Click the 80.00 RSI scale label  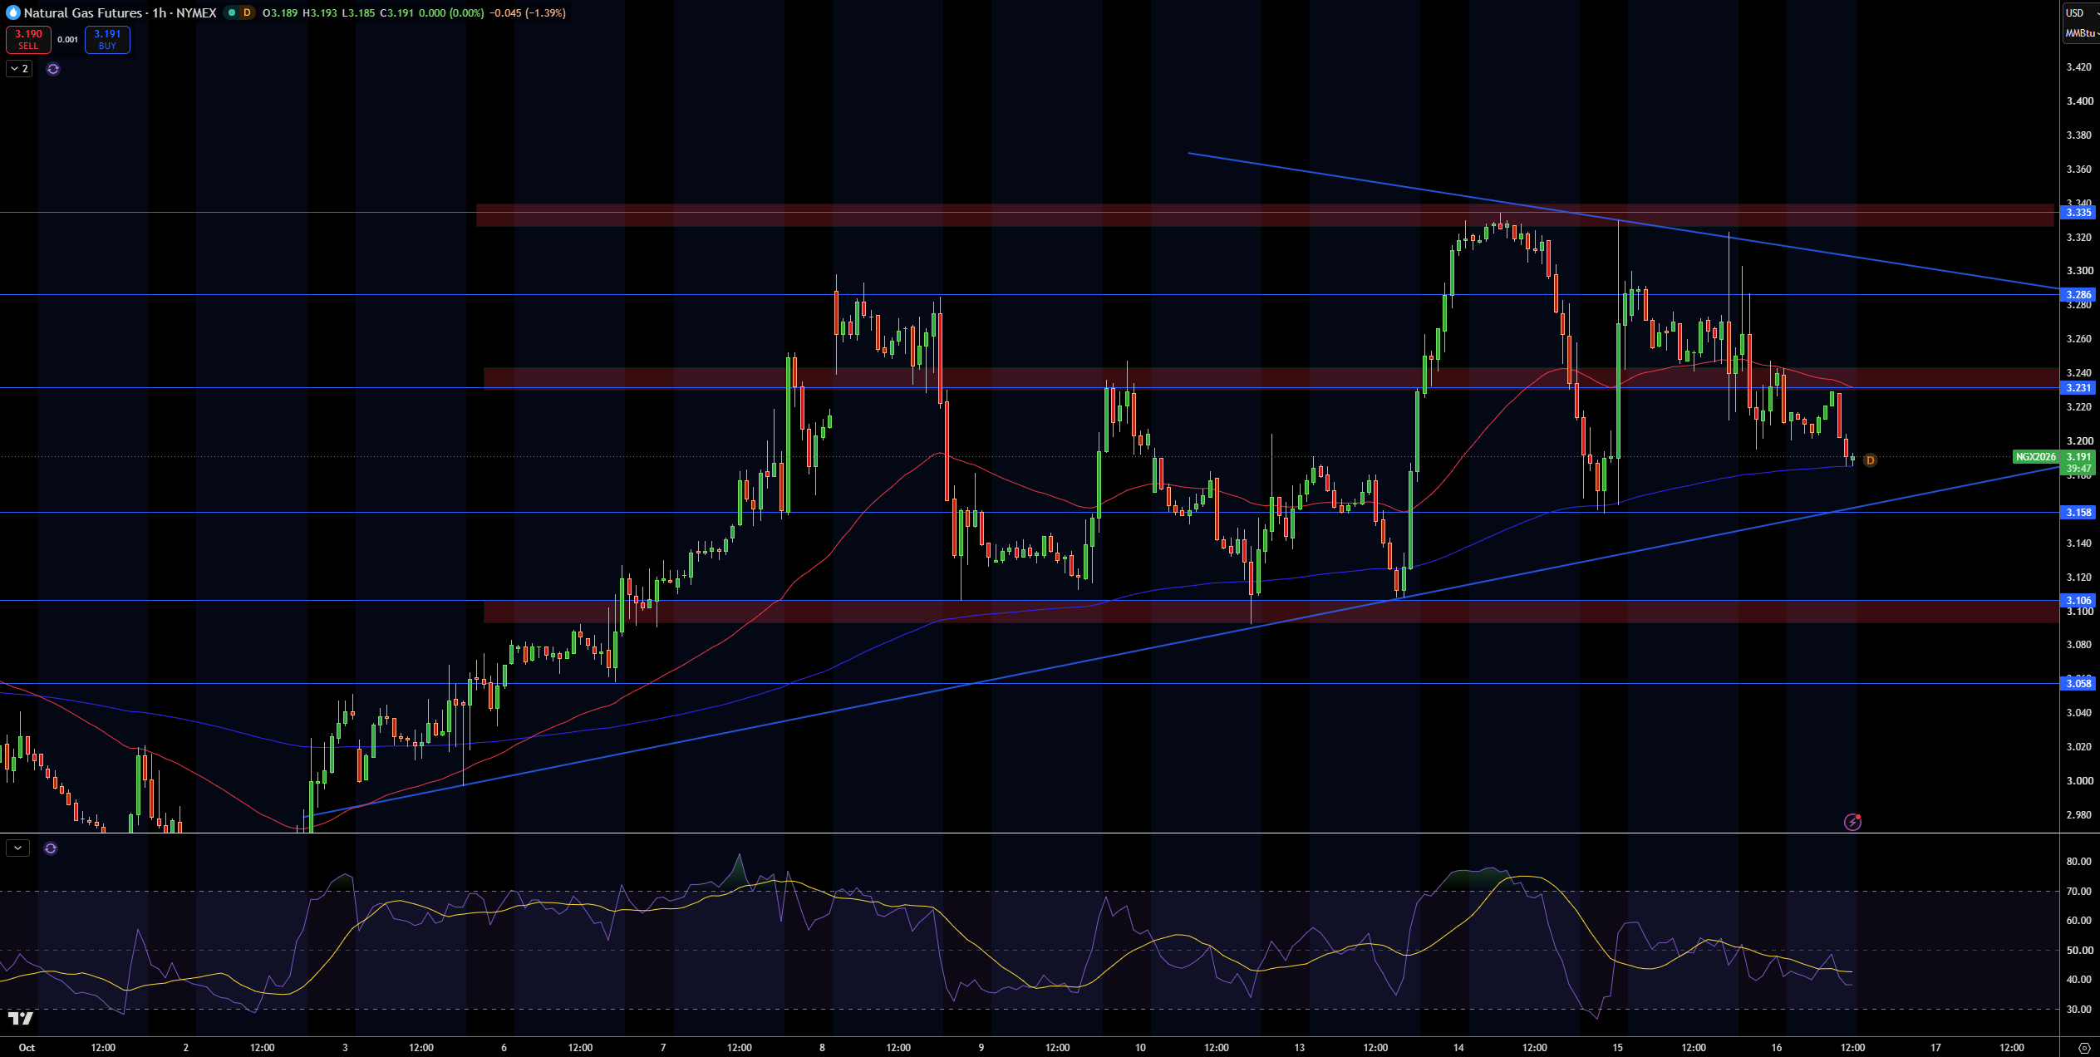2079,862
